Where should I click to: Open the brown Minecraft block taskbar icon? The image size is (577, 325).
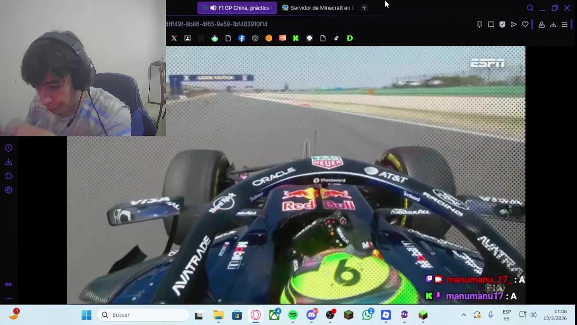pyautogui.click(x=348, y=315)
